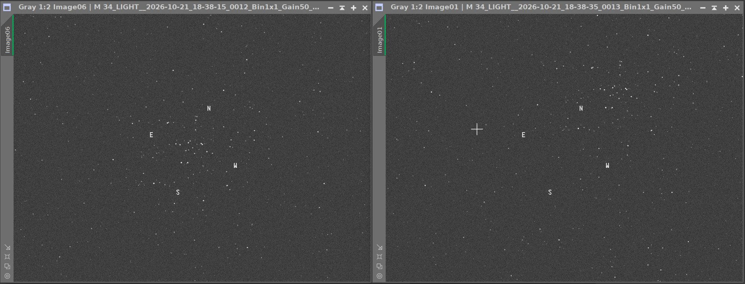Click the E compass label in Image06

click(x=151, y=135)
